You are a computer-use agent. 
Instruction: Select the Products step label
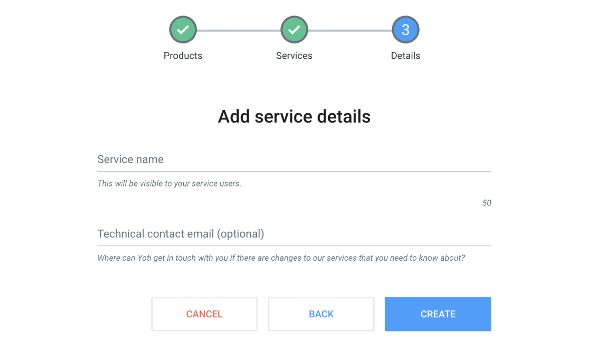click(x=183, y=56)
